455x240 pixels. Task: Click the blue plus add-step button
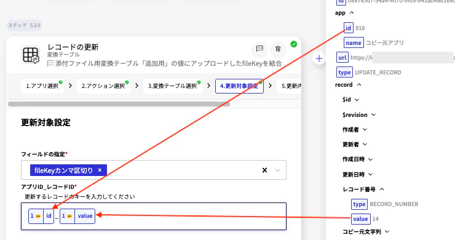pos(319,58)
